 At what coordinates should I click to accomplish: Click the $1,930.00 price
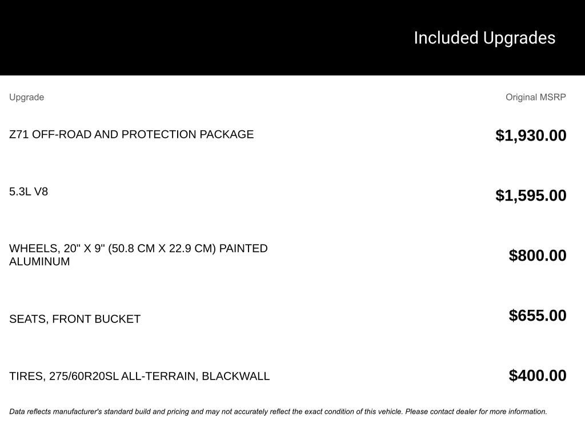531,135
